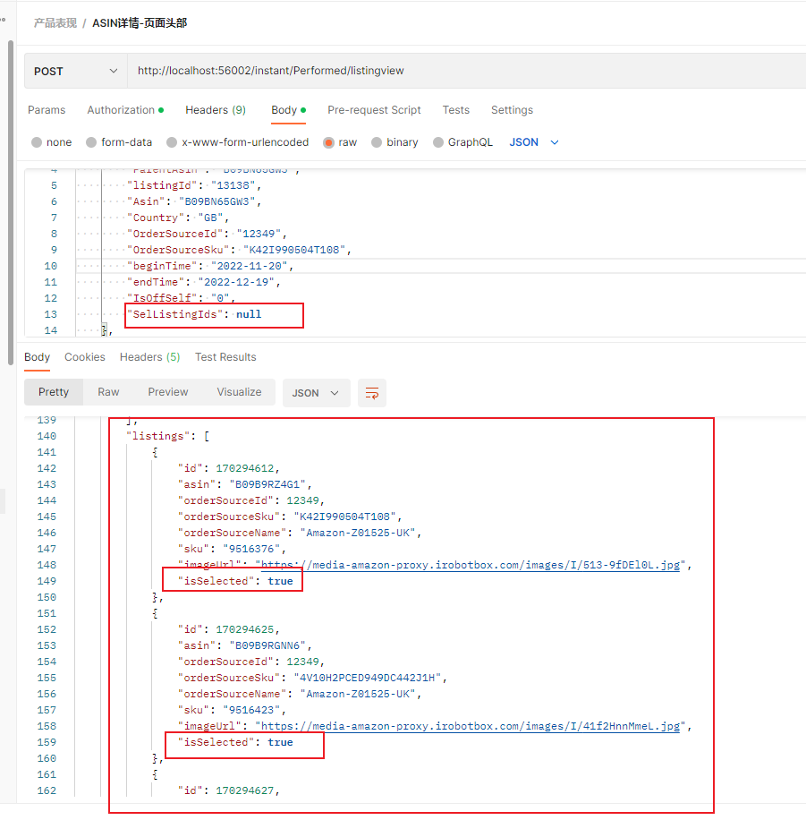The image size is (806, 820).
Task: Click the "endTime" value 2022-12-19
Action: [x=236, y=282]
